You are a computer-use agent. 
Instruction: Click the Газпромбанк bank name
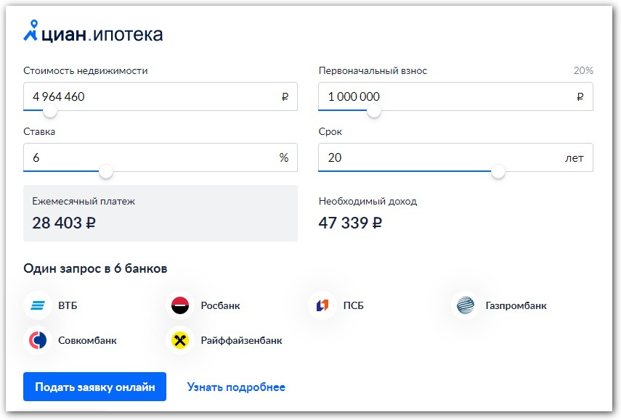(516, 305)
